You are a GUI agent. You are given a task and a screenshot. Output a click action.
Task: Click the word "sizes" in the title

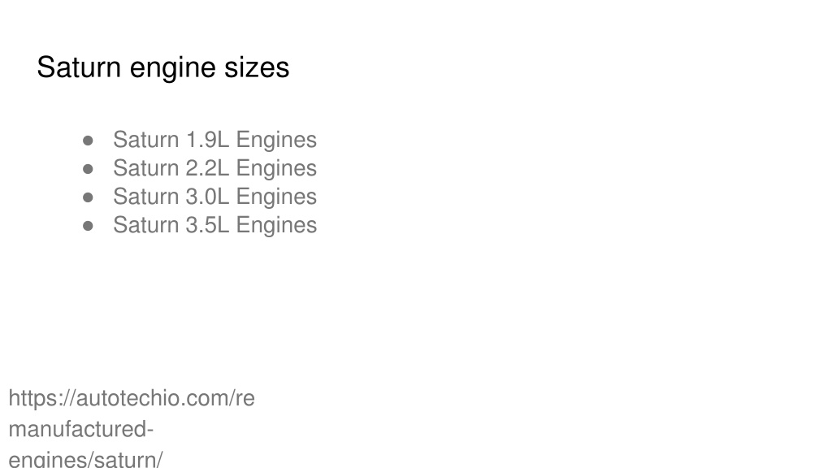point(257,68)
